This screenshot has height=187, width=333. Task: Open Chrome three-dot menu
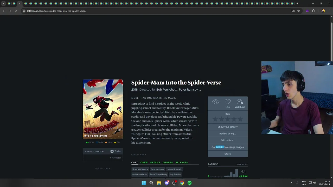coord(329,11)
